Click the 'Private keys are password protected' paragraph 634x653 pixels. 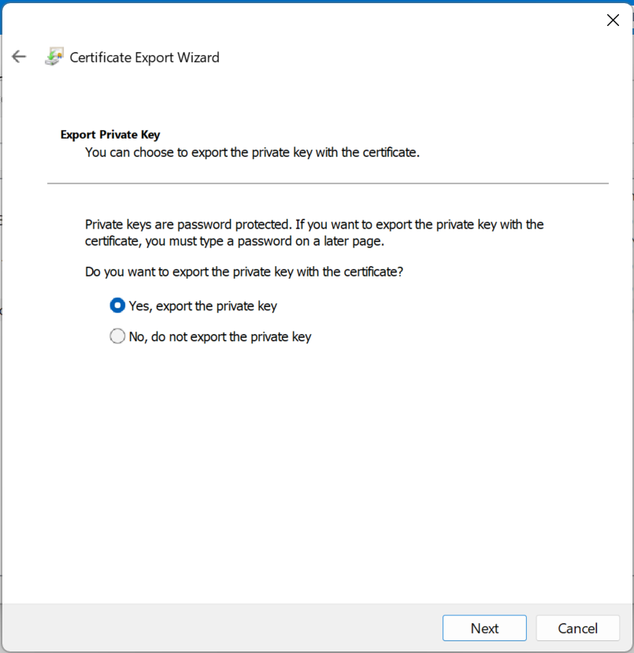click(314, 233)
